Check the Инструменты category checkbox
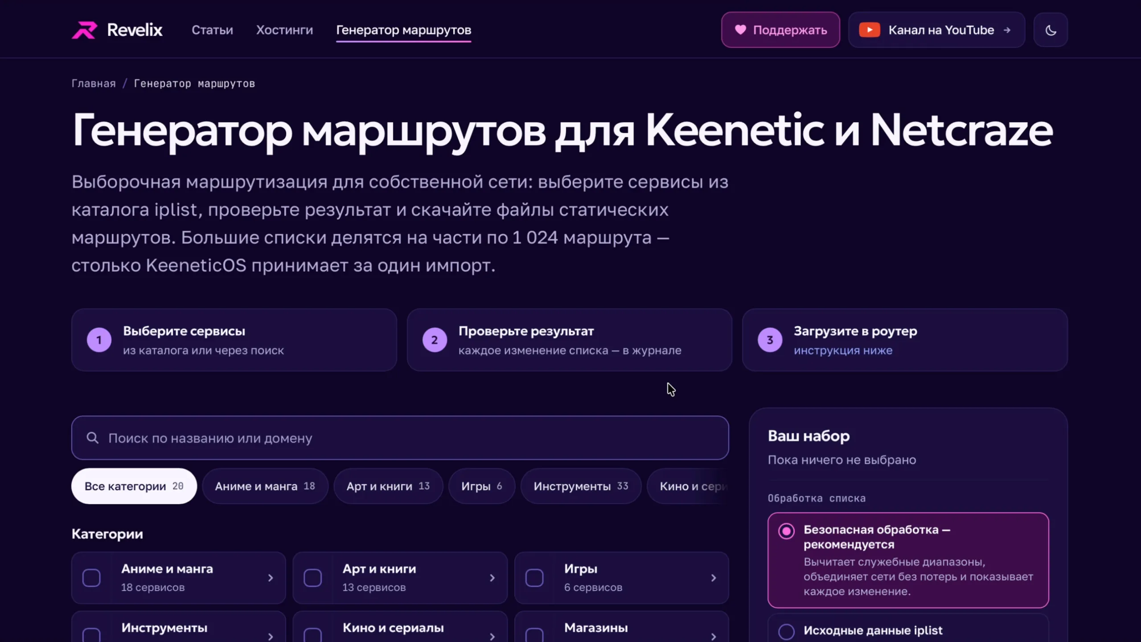Viewport: 1141px width, 642px height. (91, 635)
